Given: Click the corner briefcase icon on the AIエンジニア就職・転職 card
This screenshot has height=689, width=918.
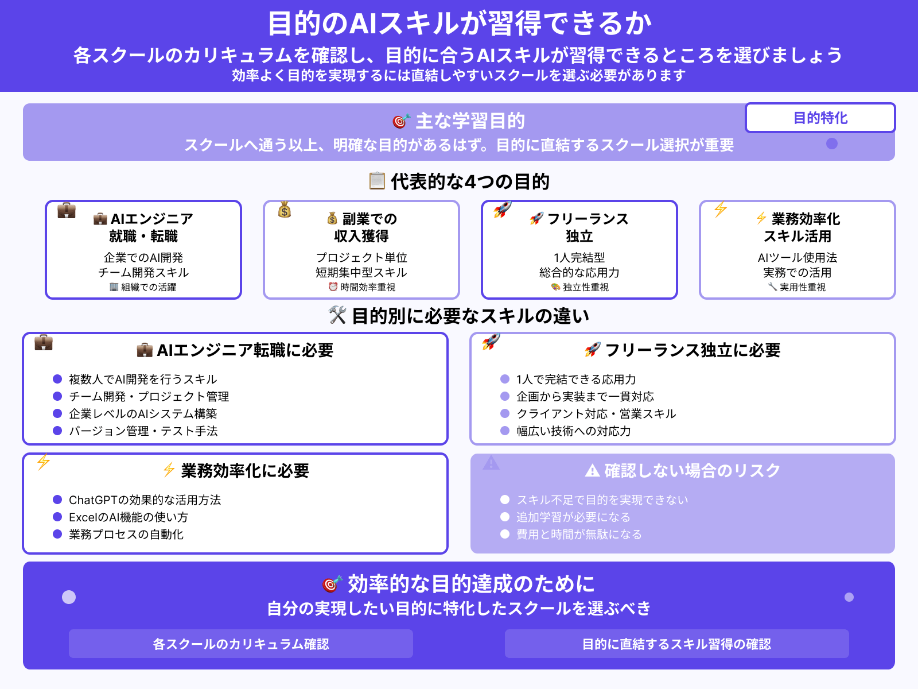Looking at the screenshot, I should pyautogui.click(x=67, y=211).
